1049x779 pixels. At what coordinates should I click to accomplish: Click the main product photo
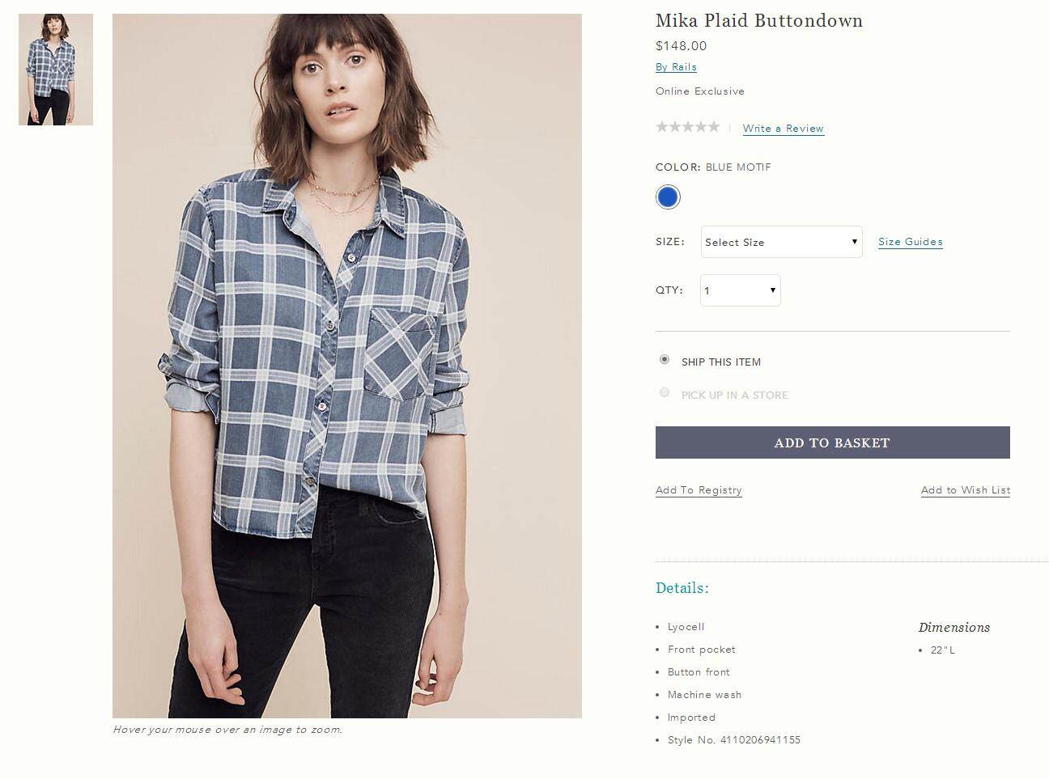pos(347,366)
